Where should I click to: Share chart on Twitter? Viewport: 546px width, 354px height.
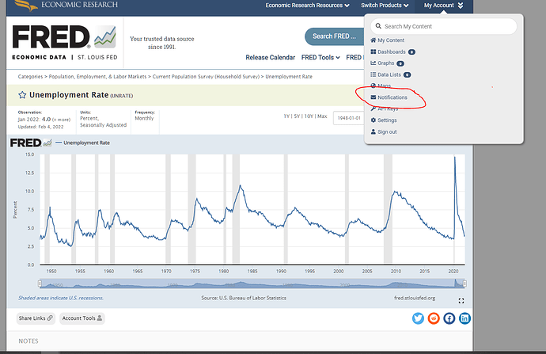[x=418, y=318]
